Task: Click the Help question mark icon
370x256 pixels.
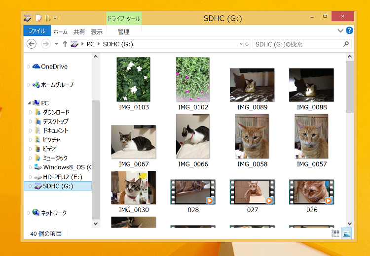Action: pyautogui.click(x=349, y=31)
